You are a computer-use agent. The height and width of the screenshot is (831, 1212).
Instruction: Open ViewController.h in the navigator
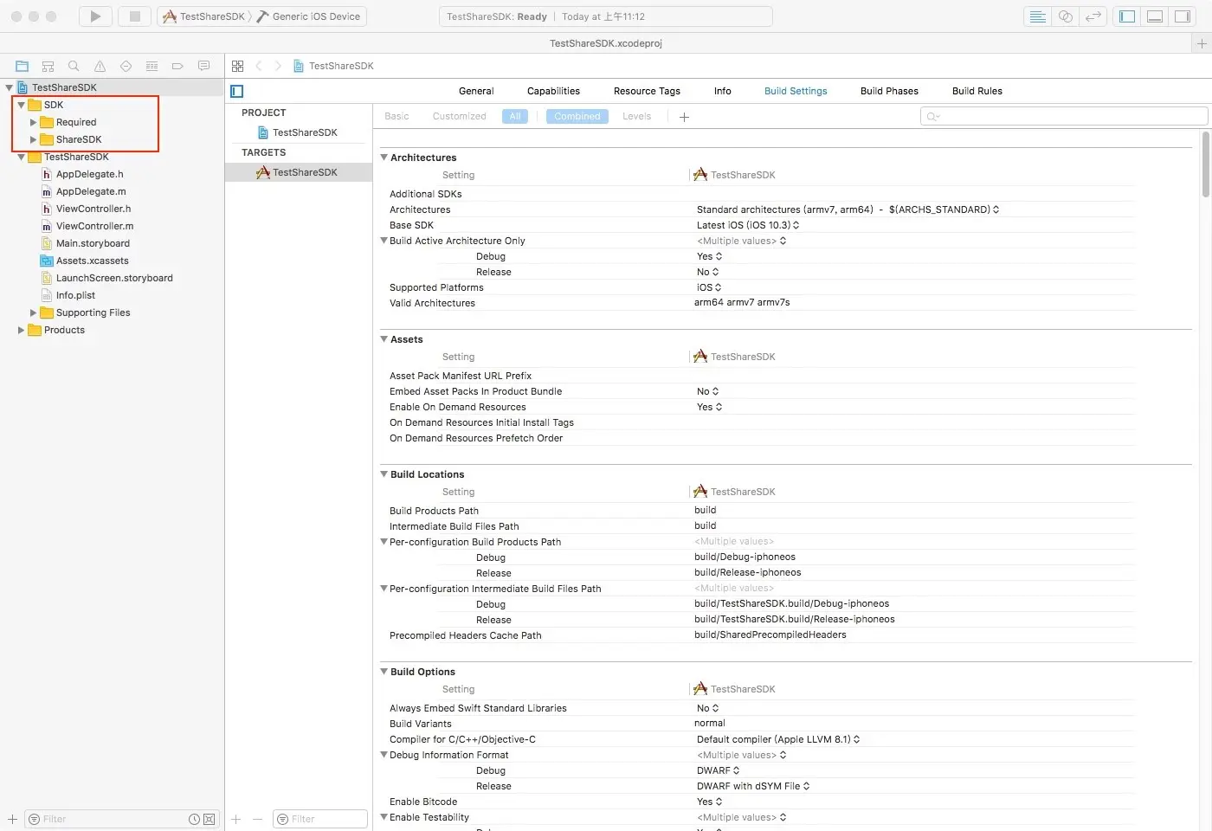point(87,209)
